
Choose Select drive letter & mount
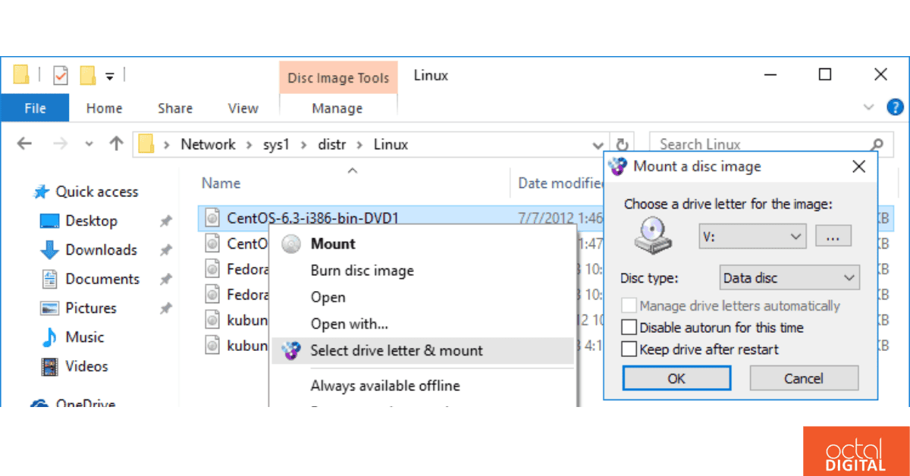click(x=397, y=350)
